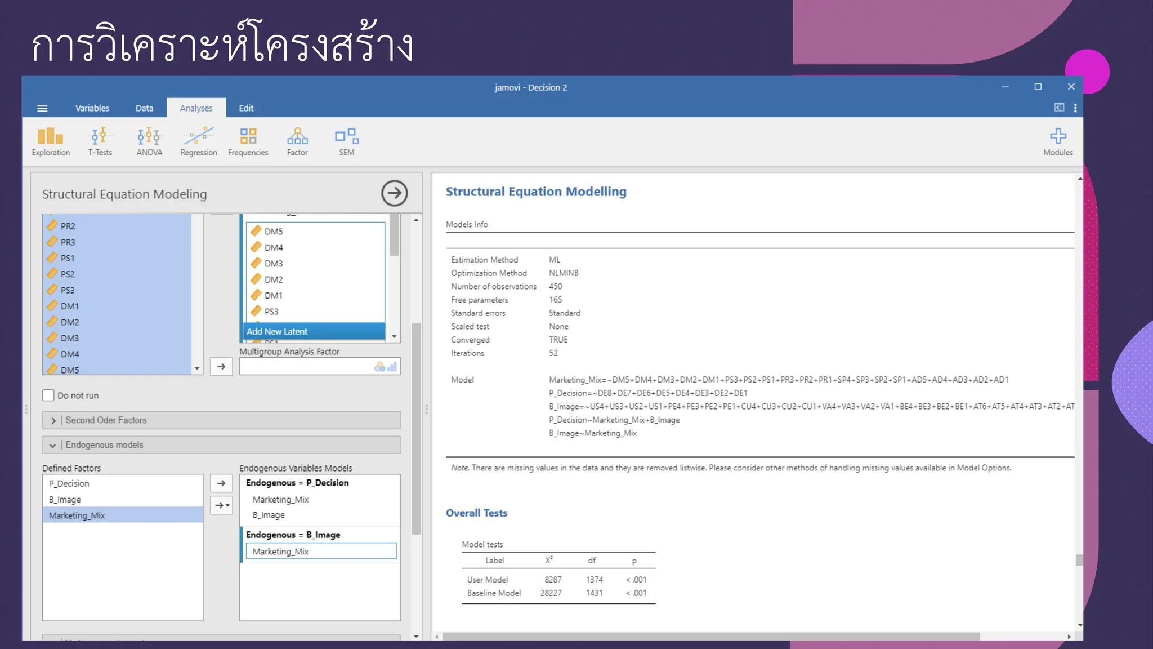Open the Modules plus icon
Screen dimensions: 1153x649
coord(1057,141)
